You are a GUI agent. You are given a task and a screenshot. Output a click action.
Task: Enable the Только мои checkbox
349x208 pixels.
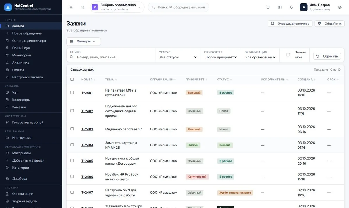(x=288, y=55)
